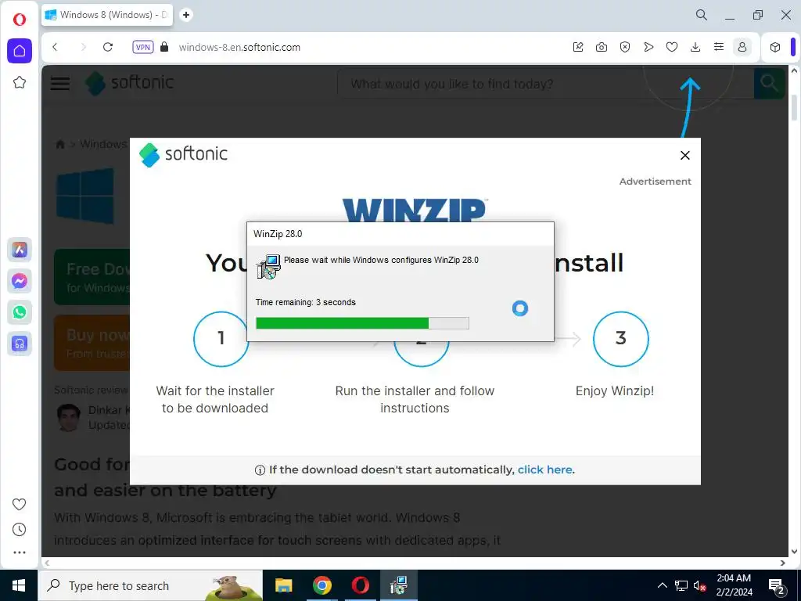The width and height of the screenshot is (801, 601).
Task: Go to Opera Start Page home icon
Action: tap(20, 51)
